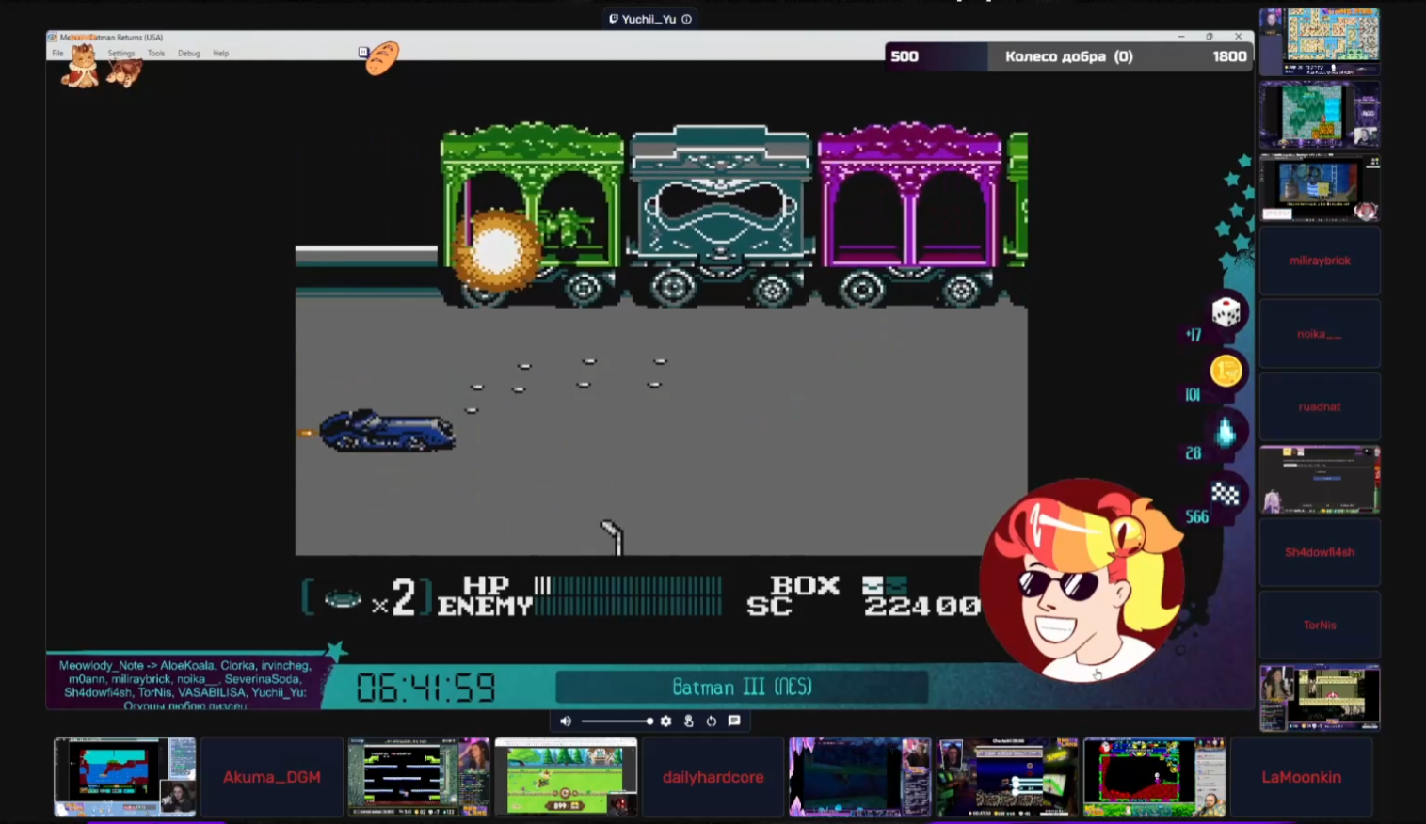The height and width of the screenshot is (824, 1426).
Task: Open the chat bubble icon
Action: click(734, 721)
